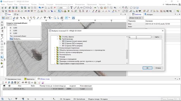181x101 pixels.
Task: Expand the 'Коммуникации подземные' folder
Action: [55, 48]
